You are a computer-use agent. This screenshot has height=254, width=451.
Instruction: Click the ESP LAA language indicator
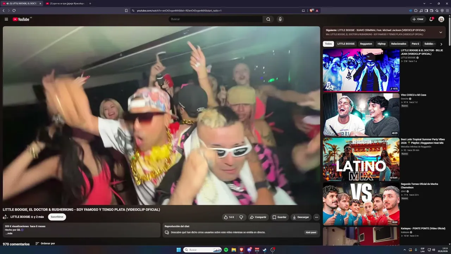click(x=422, y=250)
